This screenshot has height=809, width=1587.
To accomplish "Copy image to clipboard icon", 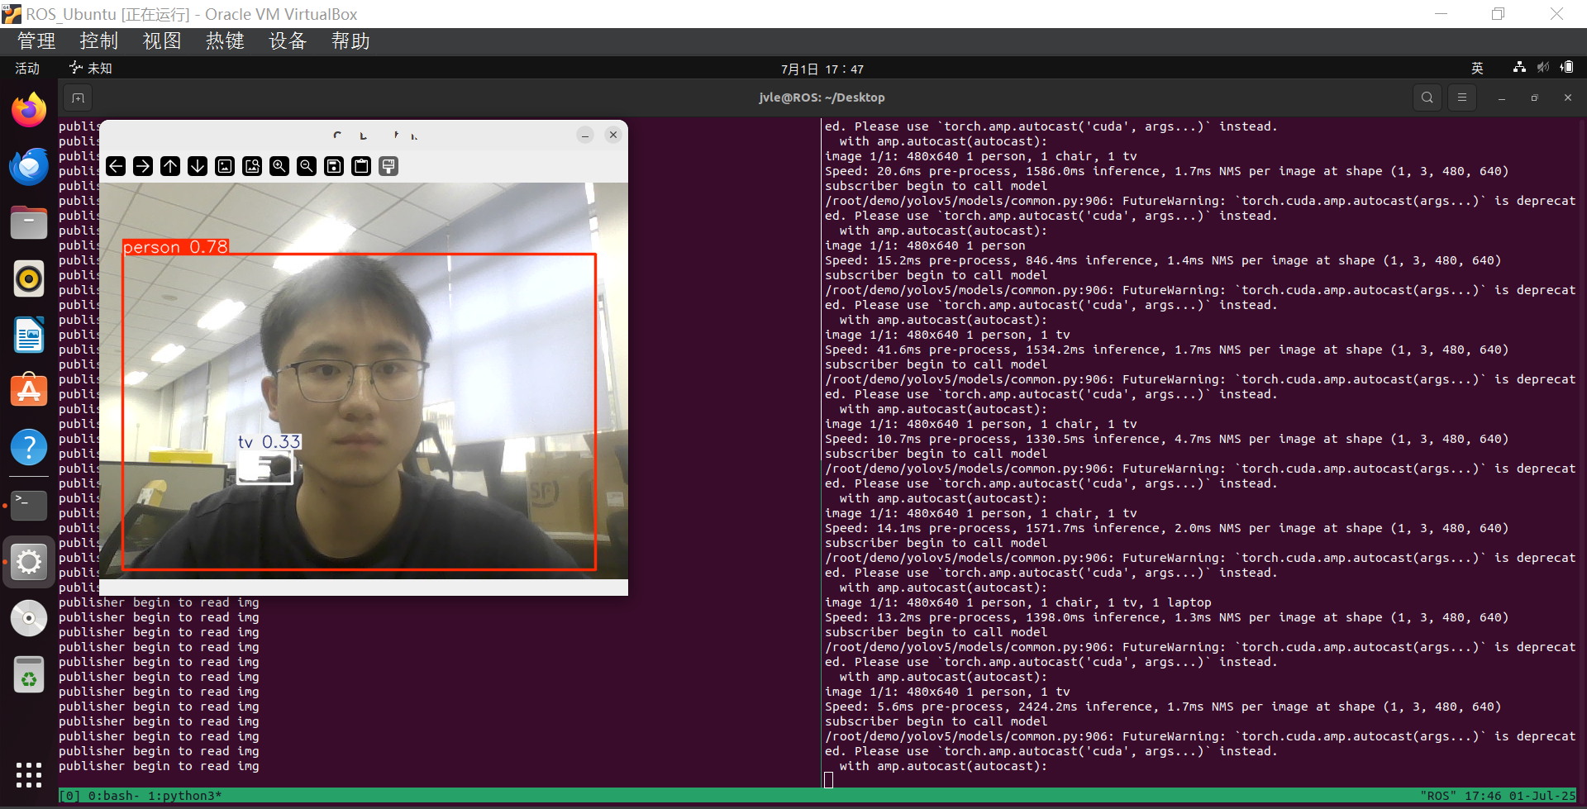I will point(361,167).
